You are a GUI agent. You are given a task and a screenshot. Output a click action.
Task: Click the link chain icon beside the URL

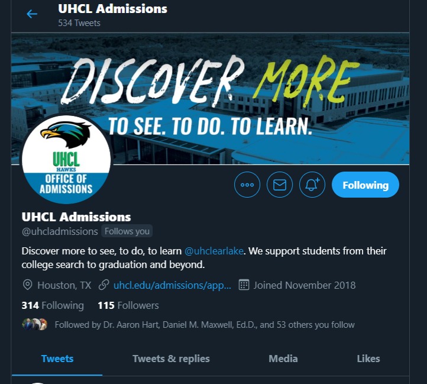click(103, 285)
